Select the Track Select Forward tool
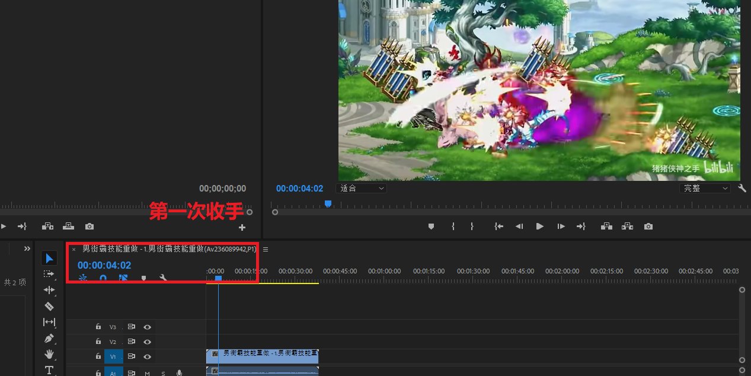The image size is (751, 376). 49,274
